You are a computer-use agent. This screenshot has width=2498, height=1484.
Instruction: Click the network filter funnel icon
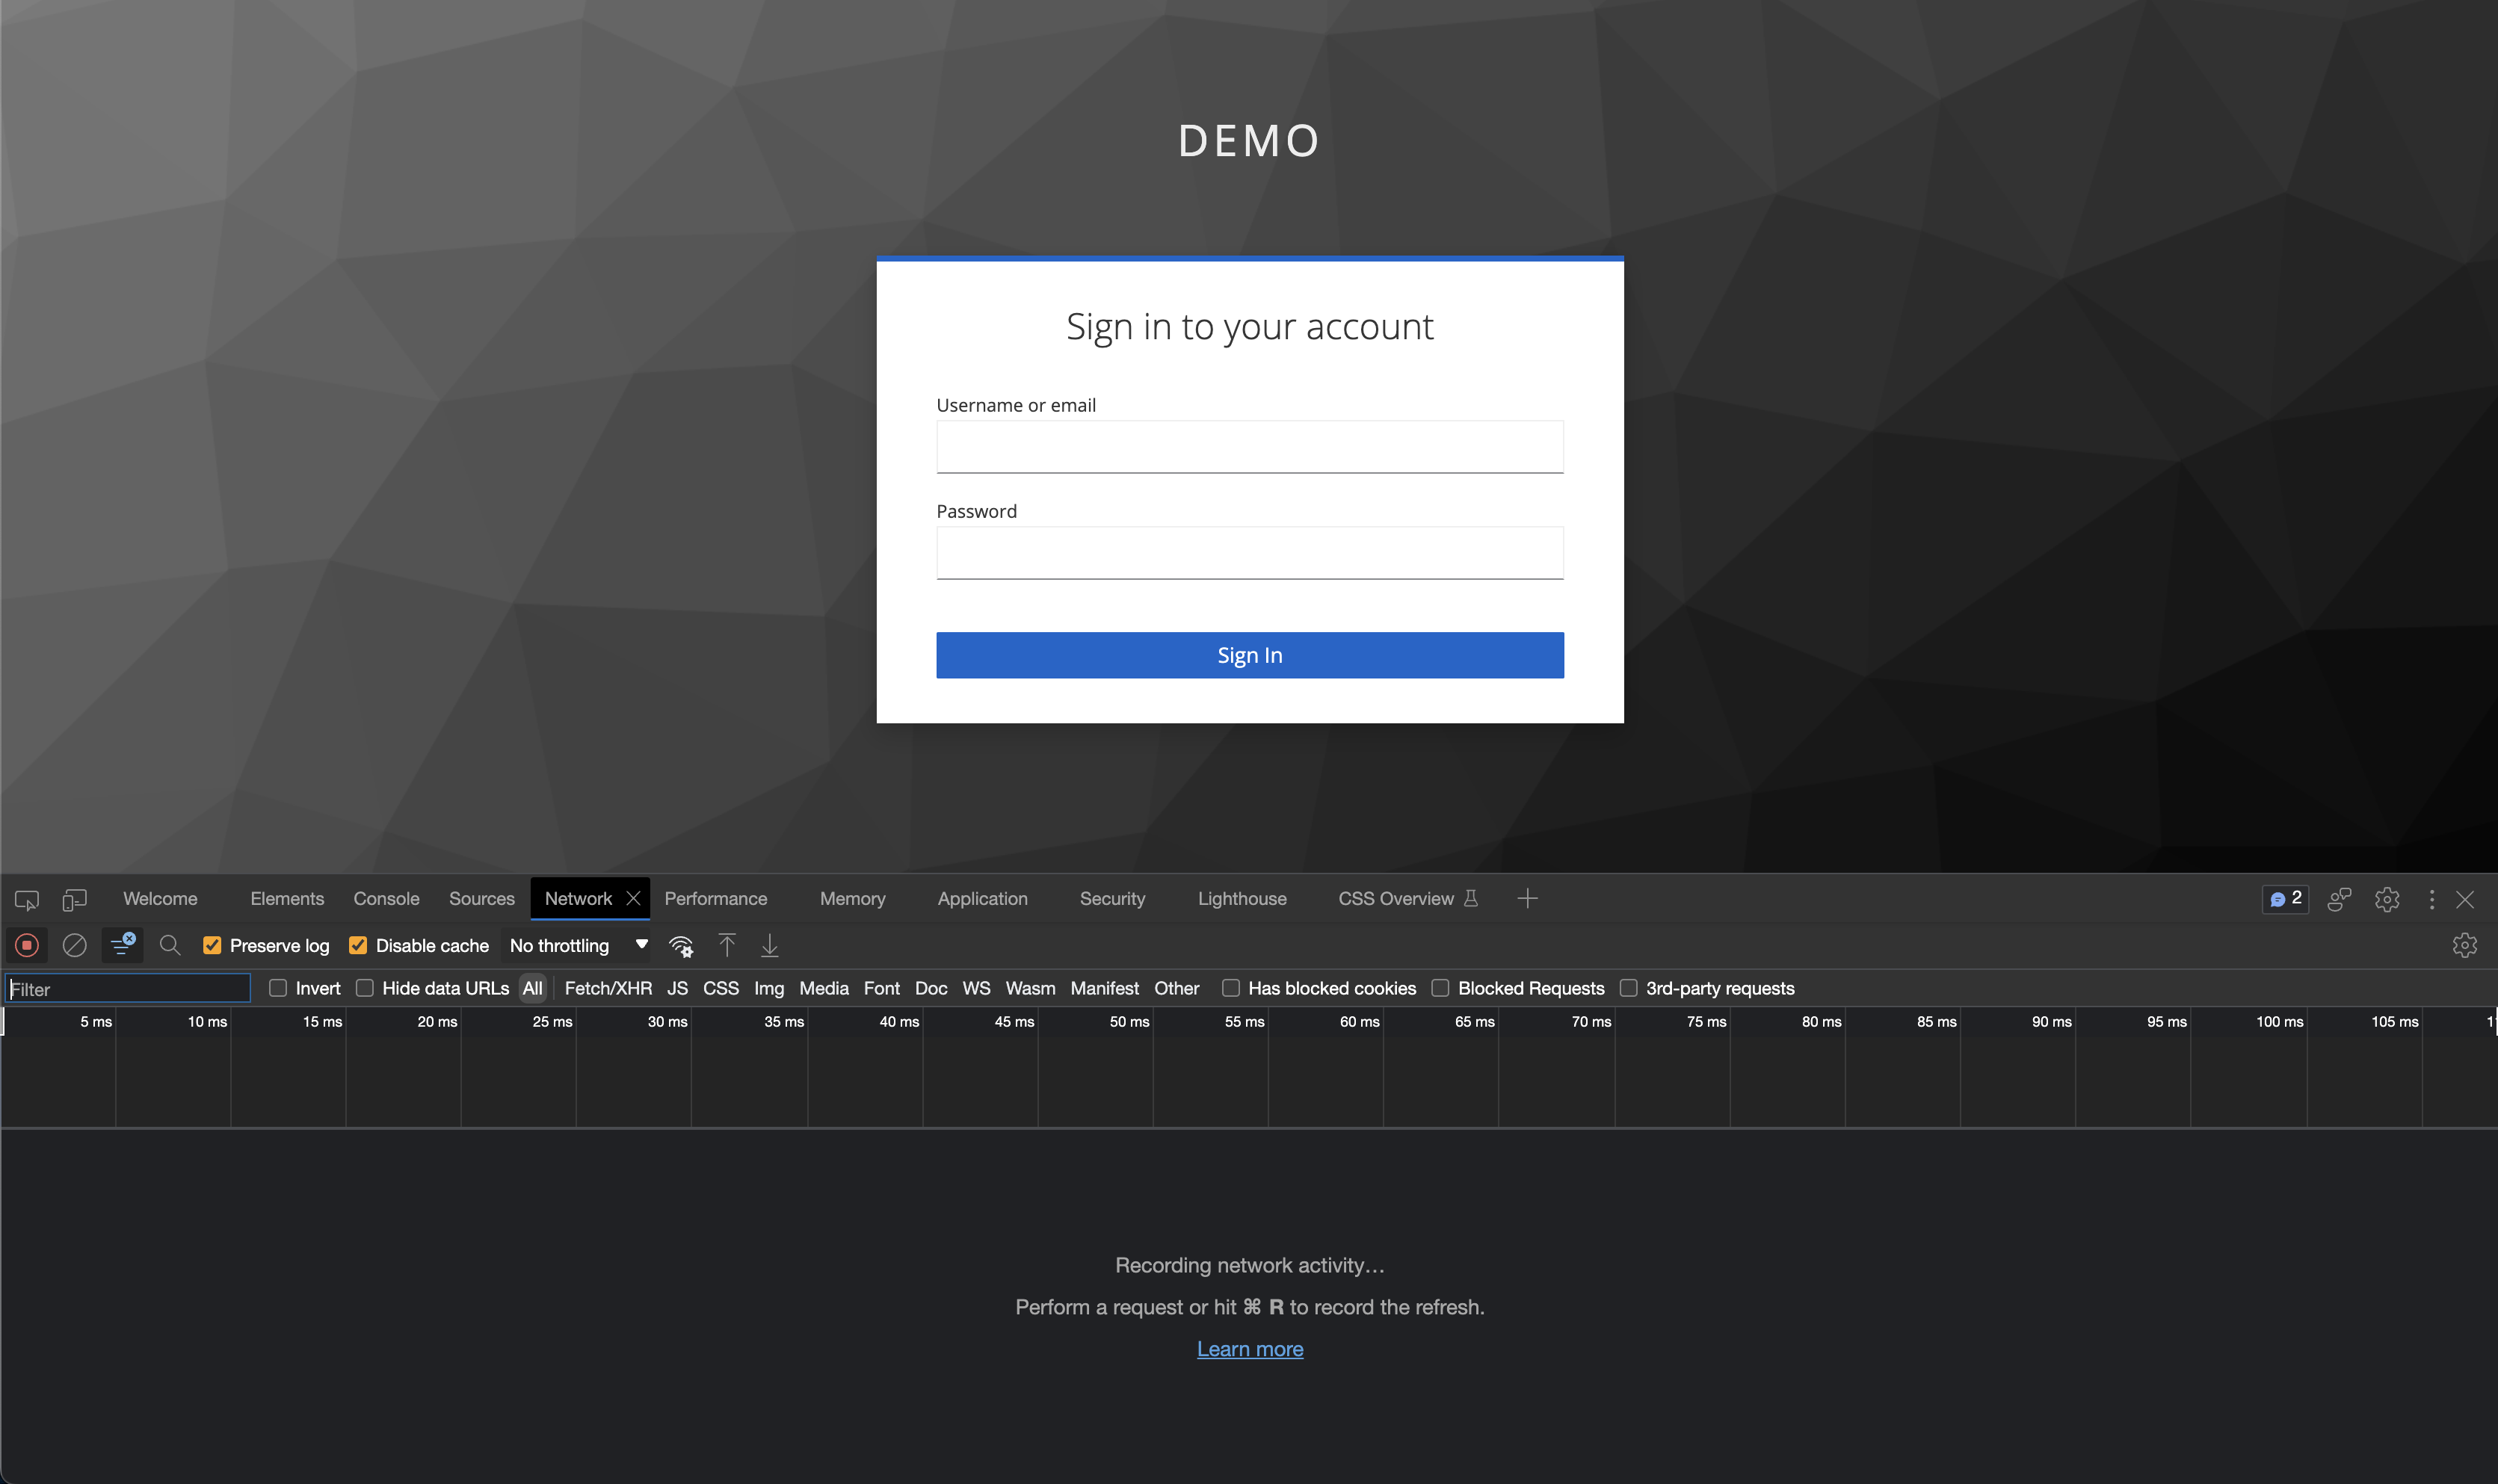point(122,945)
